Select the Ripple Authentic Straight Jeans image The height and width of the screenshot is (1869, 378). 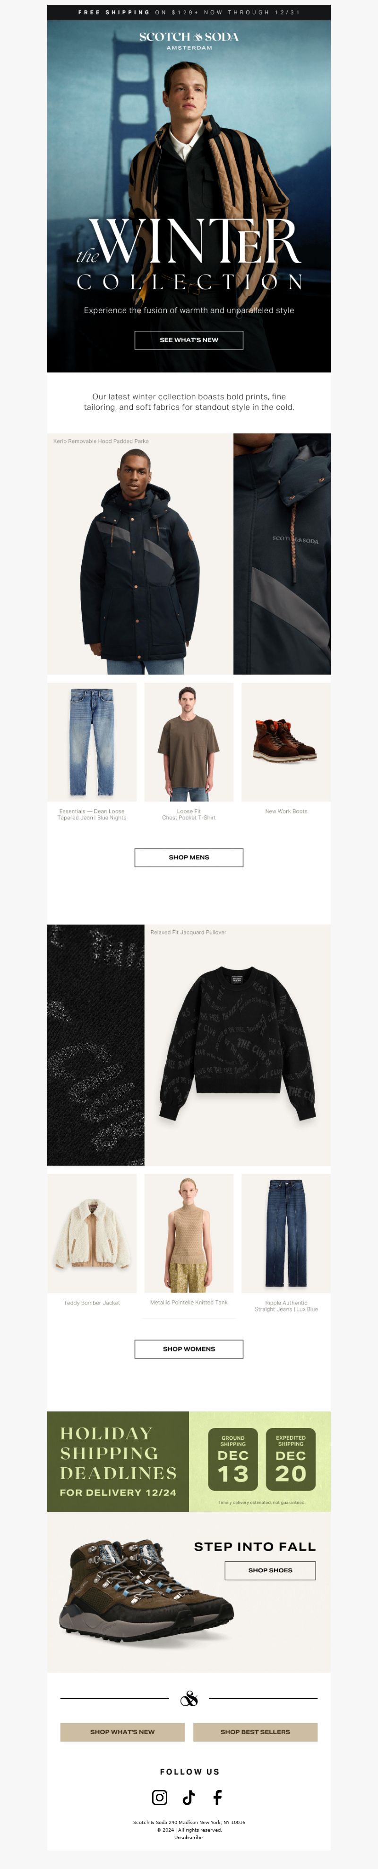pos(286,1233)
